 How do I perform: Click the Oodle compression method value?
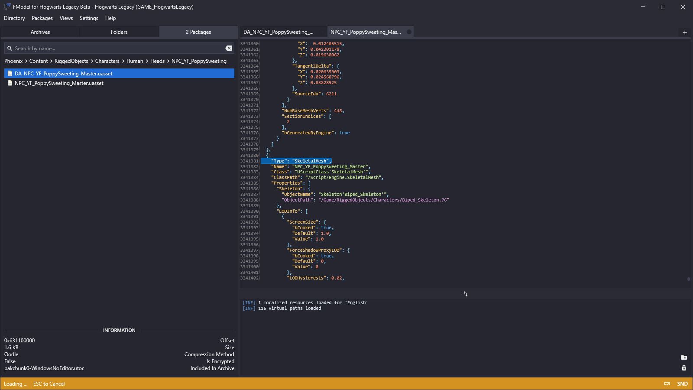pos(11,354)
